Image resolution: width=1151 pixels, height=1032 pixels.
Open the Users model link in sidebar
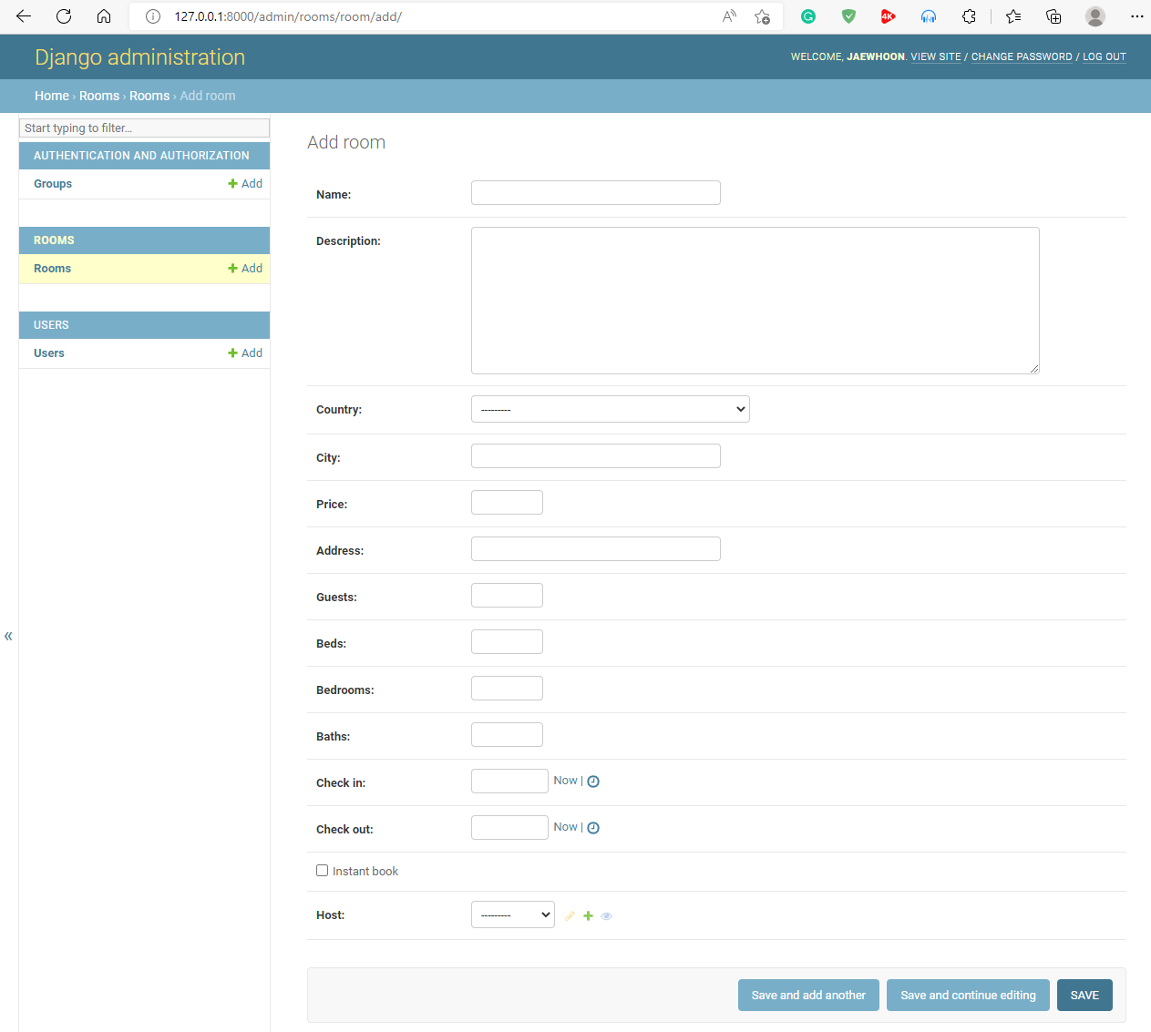pyautogui.click(x=49, y=353)
